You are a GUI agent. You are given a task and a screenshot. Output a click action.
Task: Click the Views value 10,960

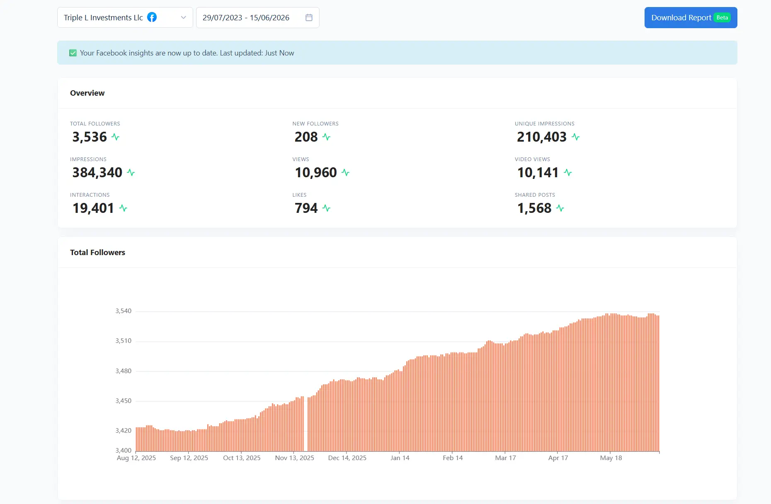point(316,173)
